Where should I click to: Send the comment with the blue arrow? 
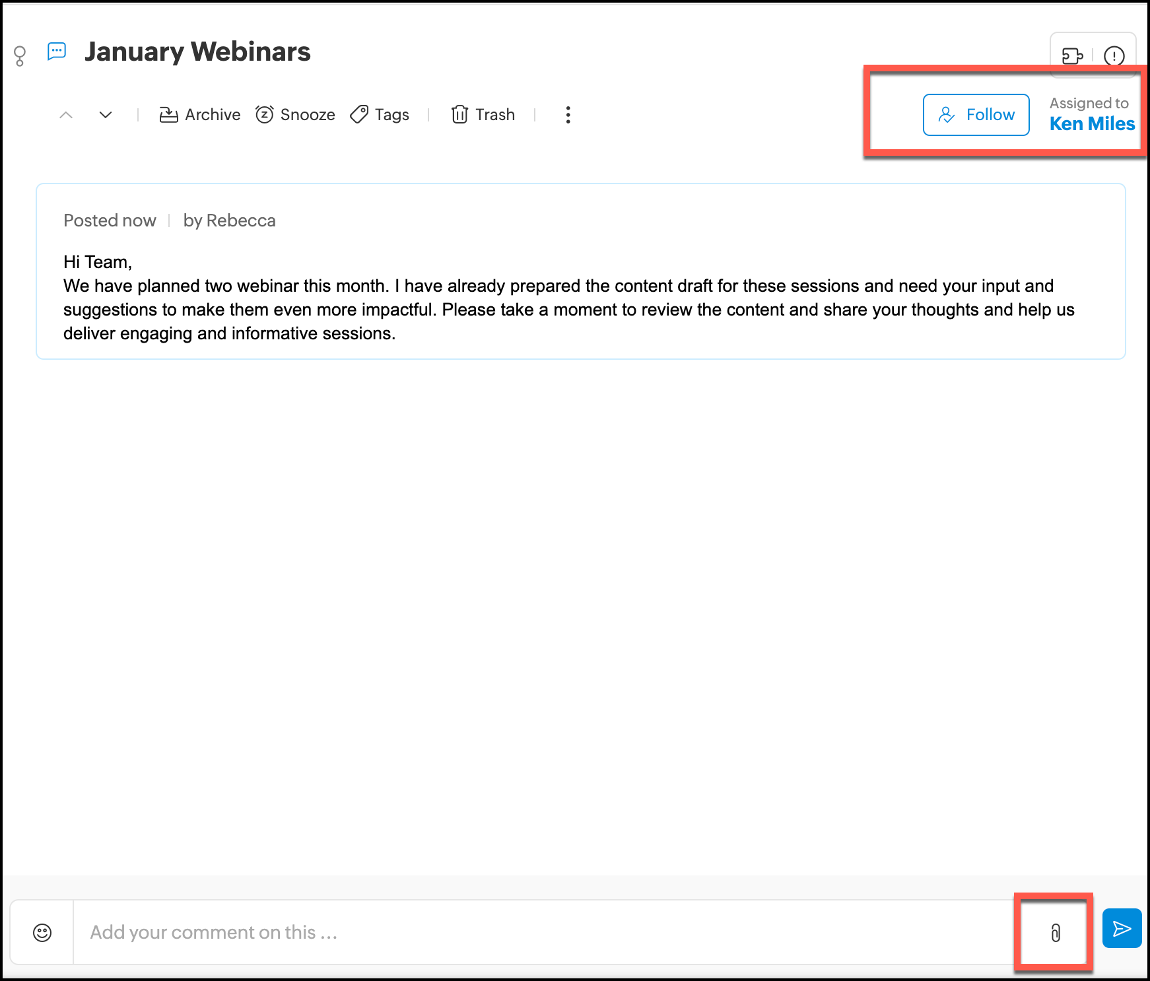[1122, 929]
